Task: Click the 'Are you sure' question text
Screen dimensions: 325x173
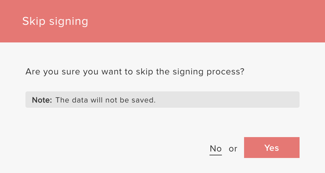Action: tap(134, 71)
